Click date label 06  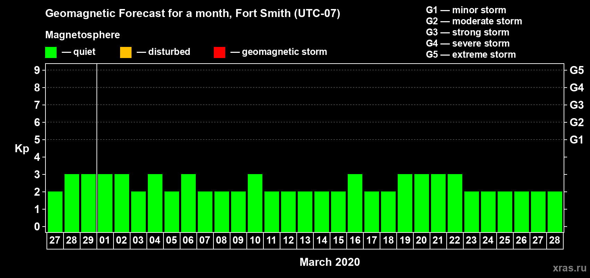click(188, 240)
